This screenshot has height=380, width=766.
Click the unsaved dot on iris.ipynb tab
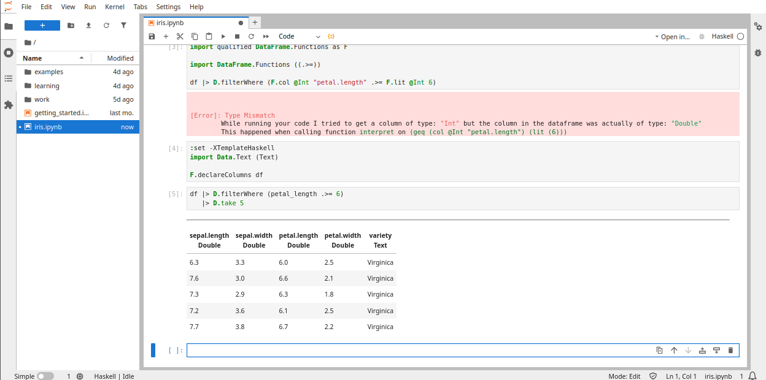pyautogui.click(x=241, y=23)
